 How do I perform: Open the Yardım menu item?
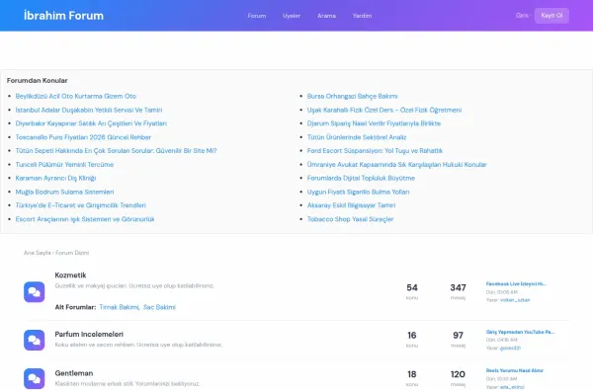pyautogui.click(x=362, y=16)
